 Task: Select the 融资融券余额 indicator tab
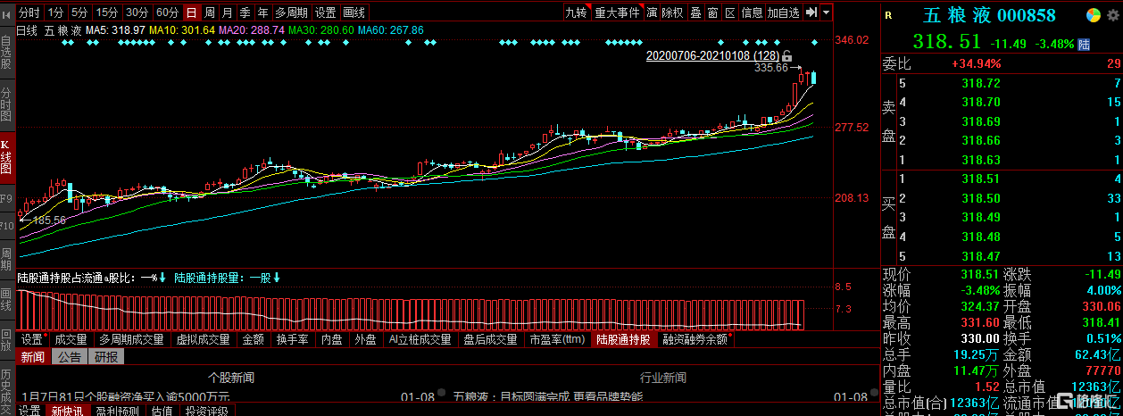click(x=695, y=339)
